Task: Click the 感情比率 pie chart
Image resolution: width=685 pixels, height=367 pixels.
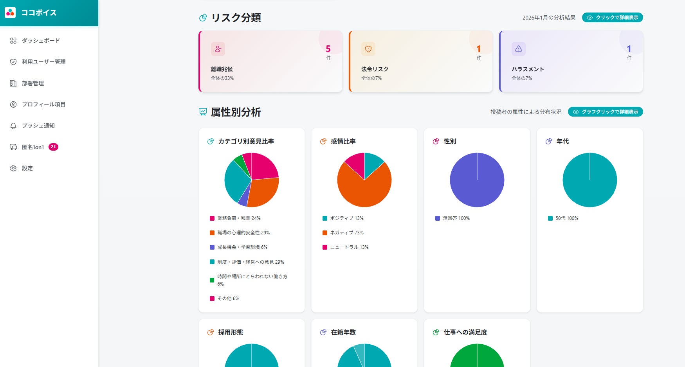Action: (364, 180)
